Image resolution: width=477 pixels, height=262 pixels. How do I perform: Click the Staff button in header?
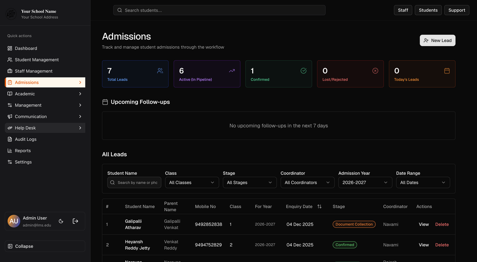403,10
